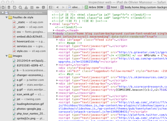
Task: Open the Debugger lines icon
Action: [x=32, y=7]
